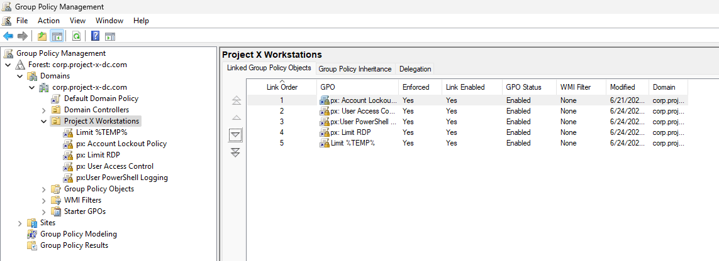Expand the Sites node
This screenshot has width=719, height=261.
[20, 223]
